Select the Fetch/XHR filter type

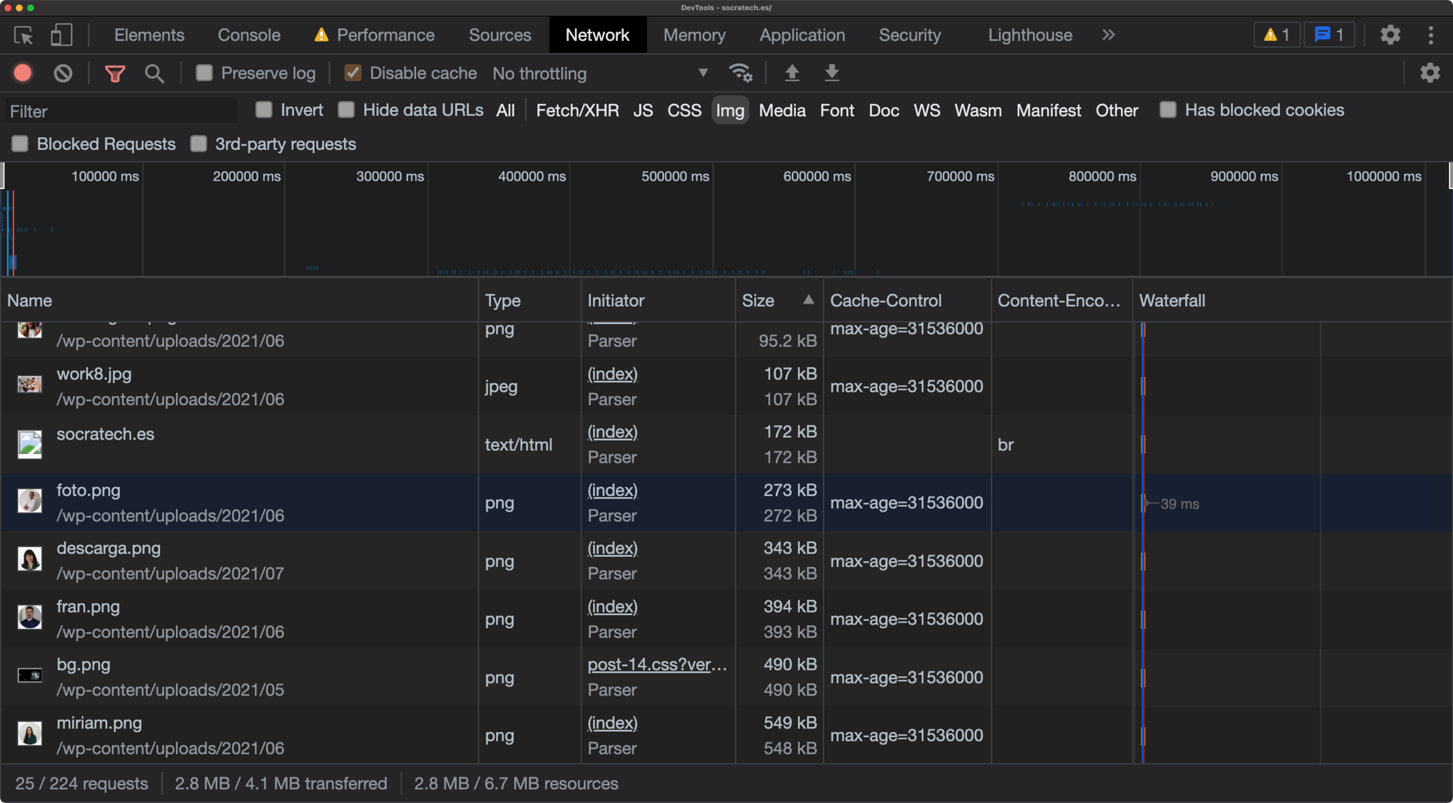(577, 111)
